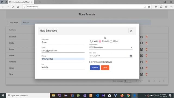The image size is (174, 98).
Task: Refresh the browser page
Action: coord(13,7)
